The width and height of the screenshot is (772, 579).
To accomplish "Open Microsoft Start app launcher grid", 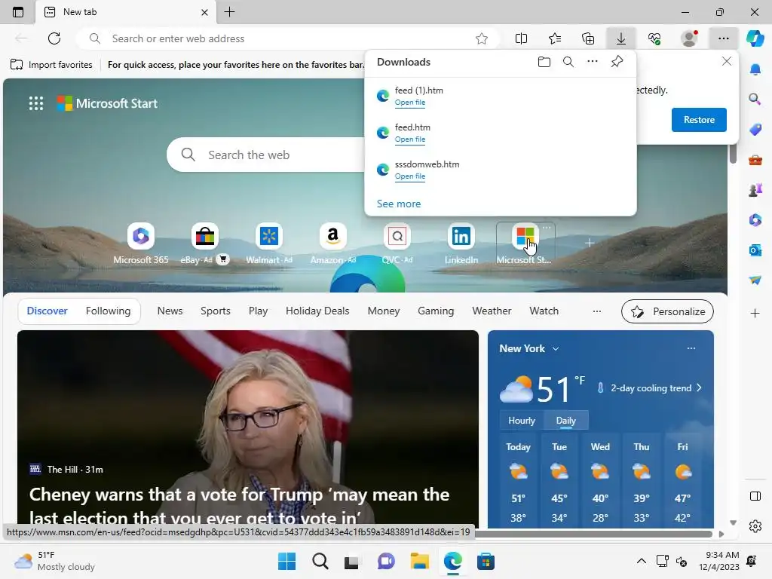I will click(36, 103).
